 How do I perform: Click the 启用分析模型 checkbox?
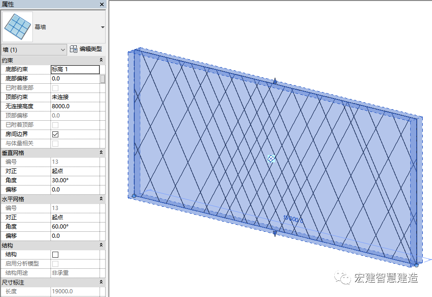56,264
